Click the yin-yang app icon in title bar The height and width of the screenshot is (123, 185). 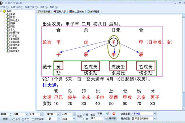pyautogui.click(x=1, y=3)
